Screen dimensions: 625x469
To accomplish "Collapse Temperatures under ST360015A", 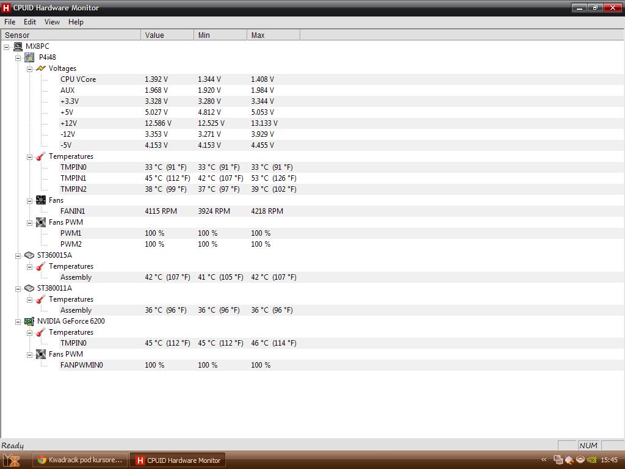I will (29, 267).
